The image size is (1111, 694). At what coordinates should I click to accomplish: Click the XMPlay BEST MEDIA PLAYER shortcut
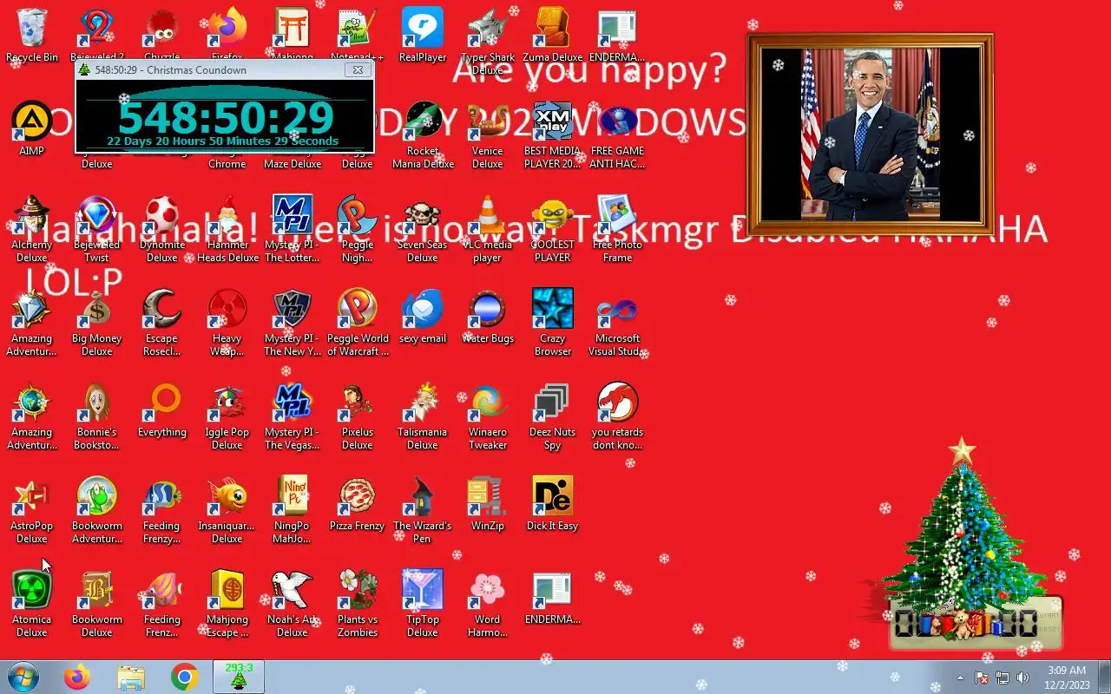[553, 134]
